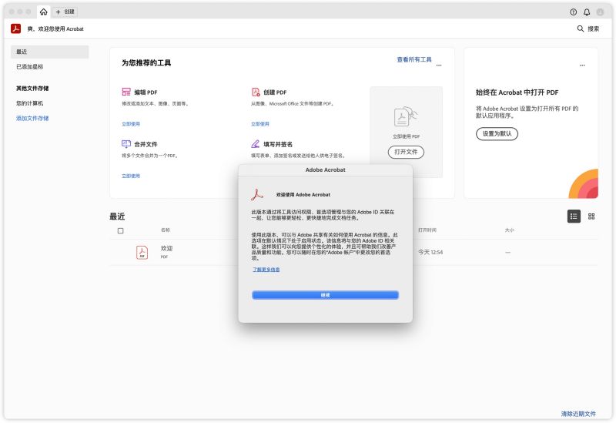Viewport: 616px width, 423px height.
Task: Click the search magnifier icon
Action: 581,29
